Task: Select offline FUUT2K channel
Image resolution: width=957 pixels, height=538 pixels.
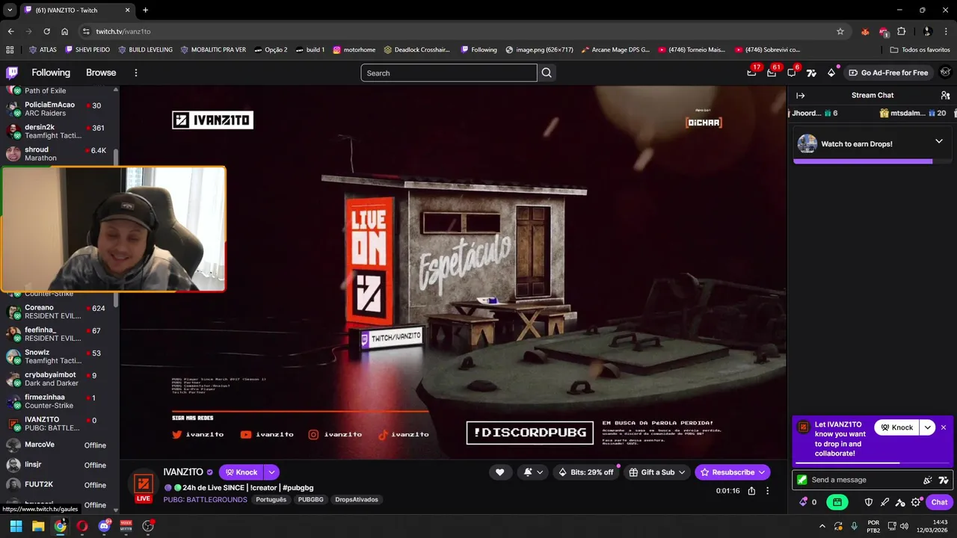Action: 58,484
